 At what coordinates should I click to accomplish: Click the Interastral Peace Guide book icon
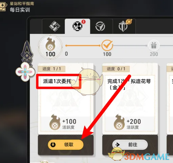[3, 7]
